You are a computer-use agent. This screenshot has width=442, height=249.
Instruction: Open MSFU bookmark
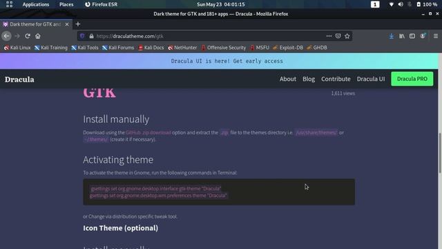coord(260,48)
